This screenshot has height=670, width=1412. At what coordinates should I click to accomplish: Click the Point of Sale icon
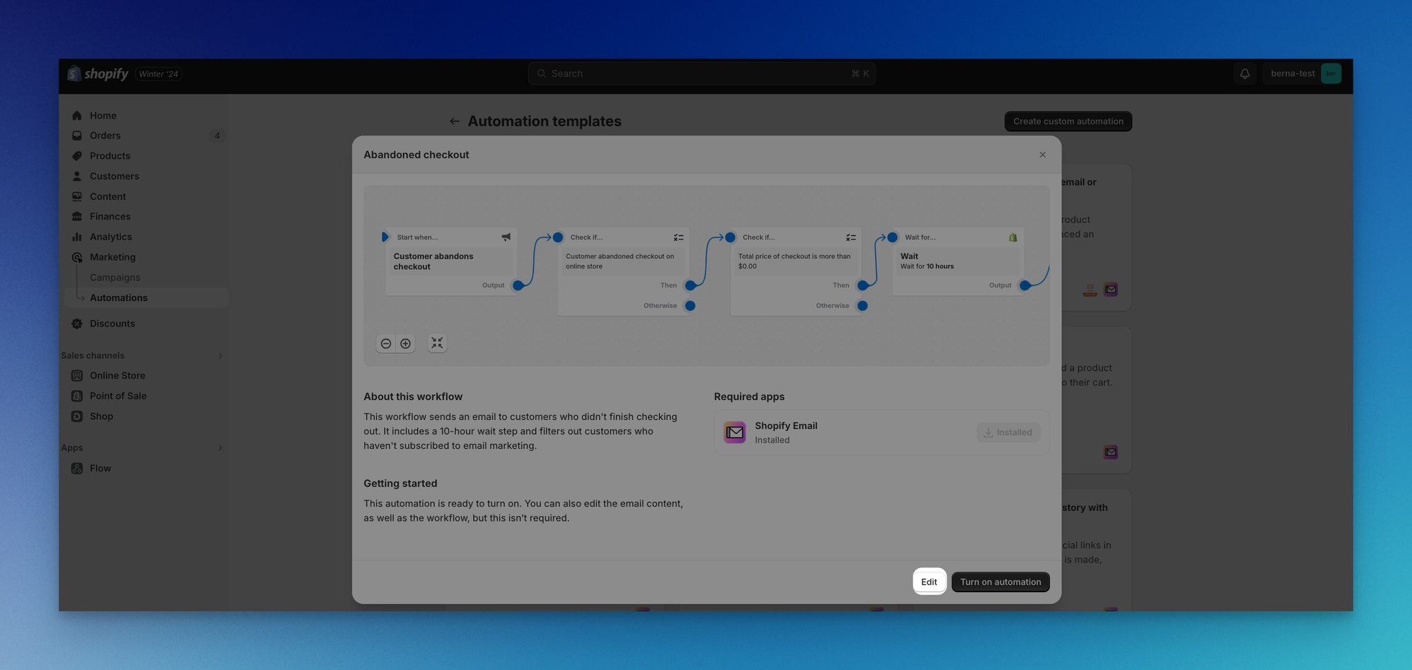tap(77, 396)
